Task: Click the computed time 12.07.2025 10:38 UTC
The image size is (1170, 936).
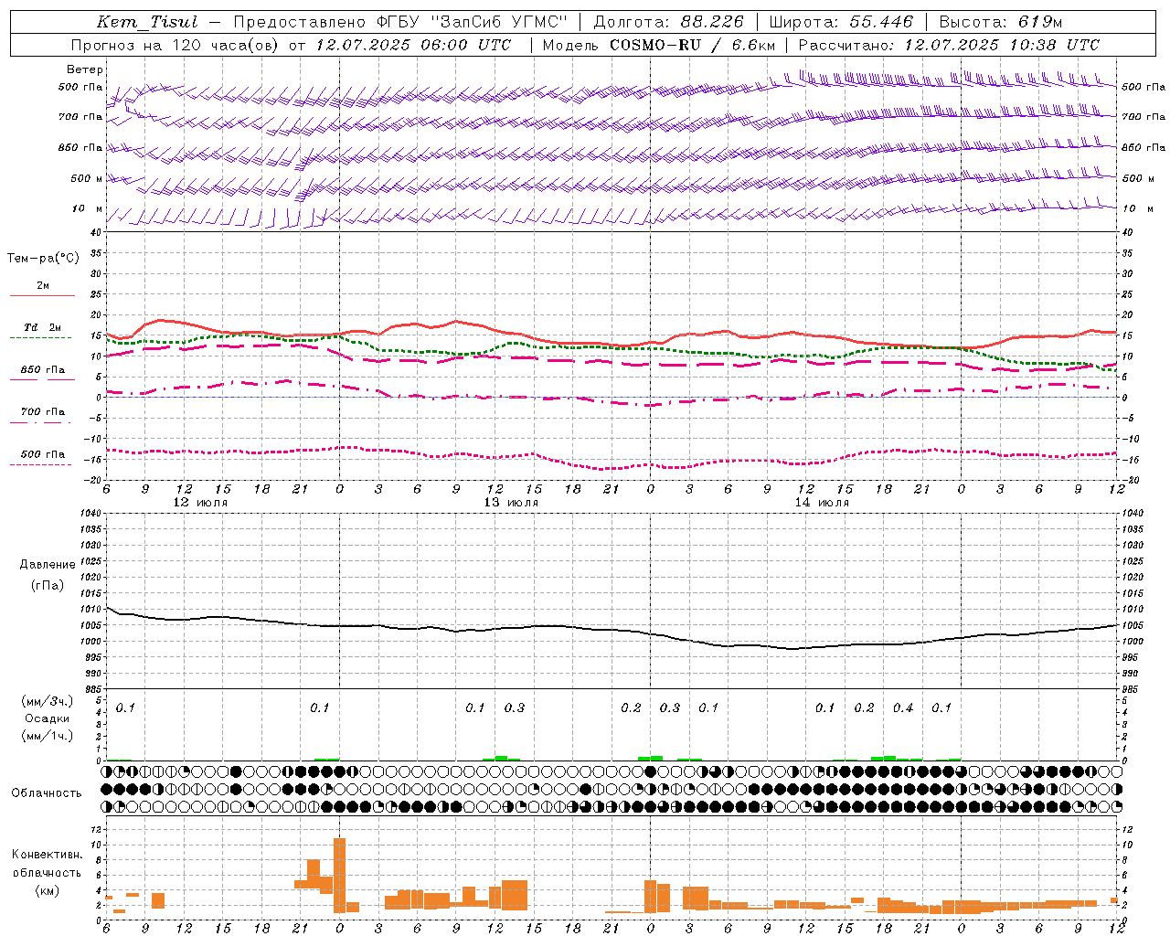Action: pyautogui.click(x=1002, y=45)
